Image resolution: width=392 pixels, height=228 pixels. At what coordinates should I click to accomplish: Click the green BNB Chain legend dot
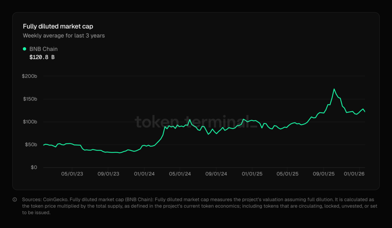[25, 49]
